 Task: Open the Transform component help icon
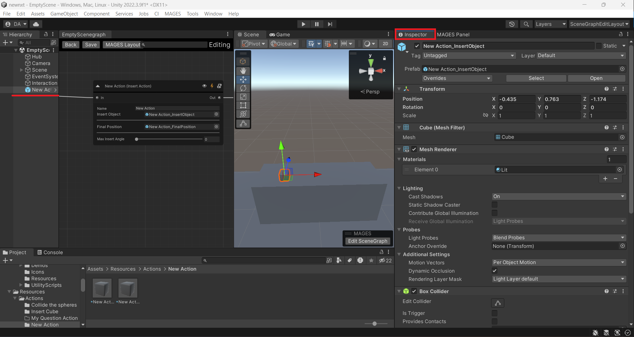coord(607,89)
